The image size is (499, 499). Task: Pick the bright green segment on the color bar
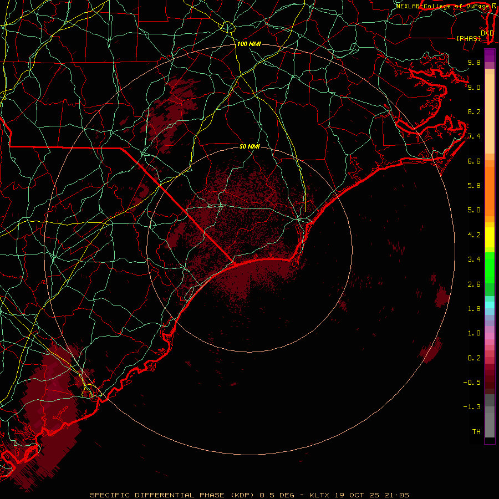point(490,268)
